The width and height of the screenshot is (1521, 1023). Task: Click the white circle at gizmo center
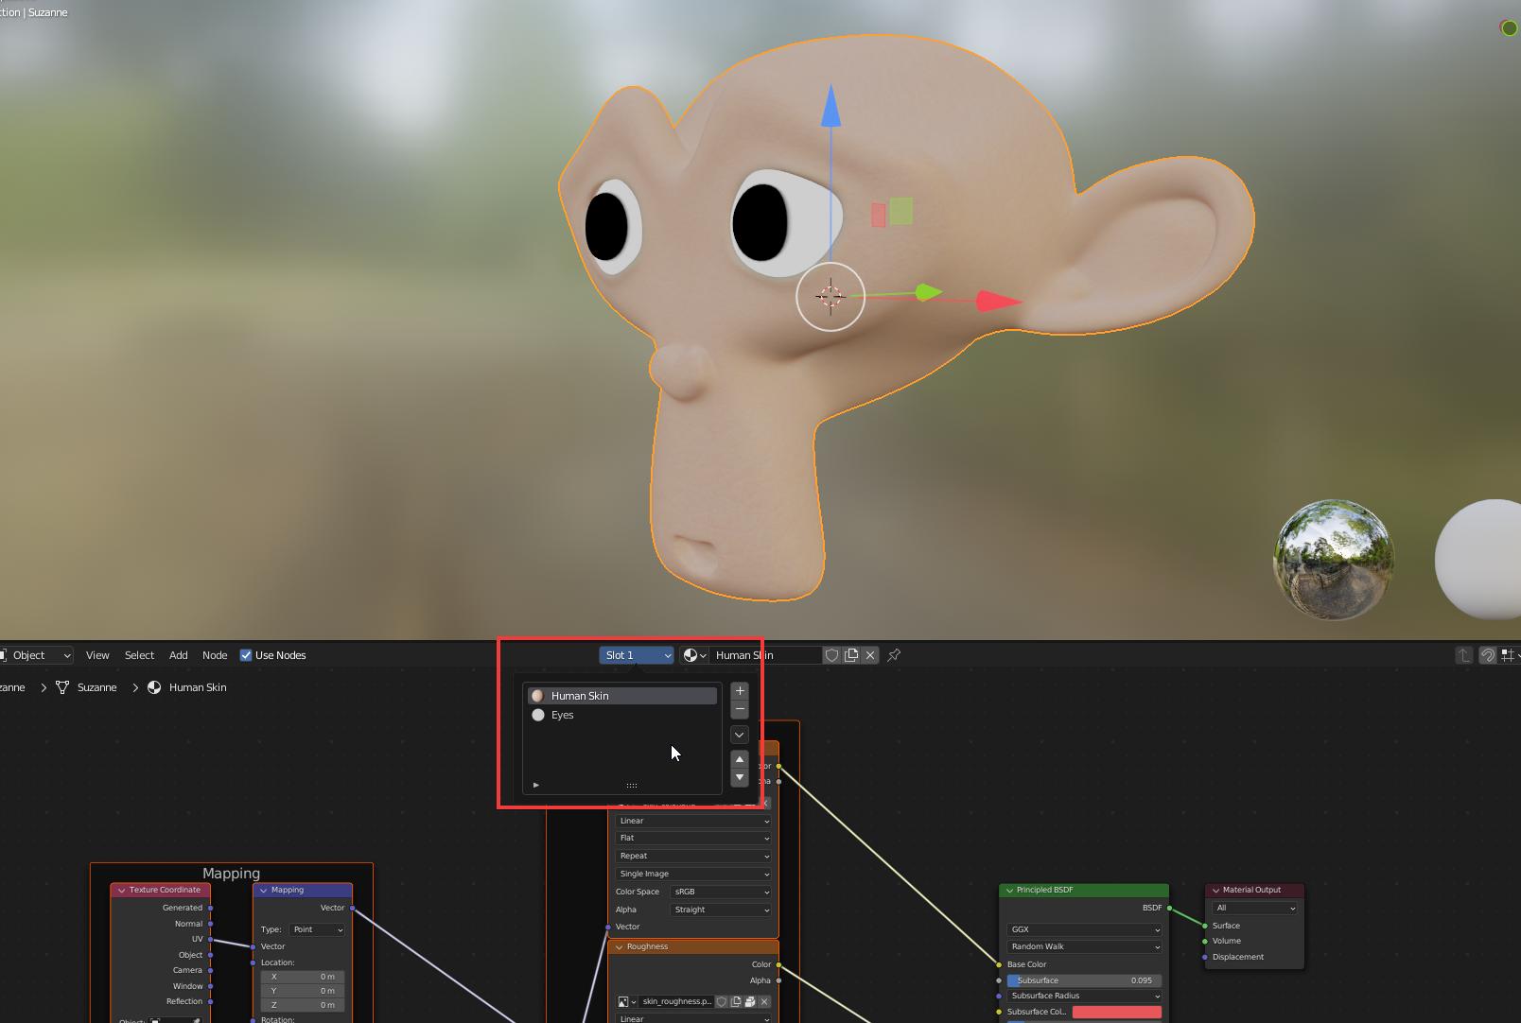point(830,297)
